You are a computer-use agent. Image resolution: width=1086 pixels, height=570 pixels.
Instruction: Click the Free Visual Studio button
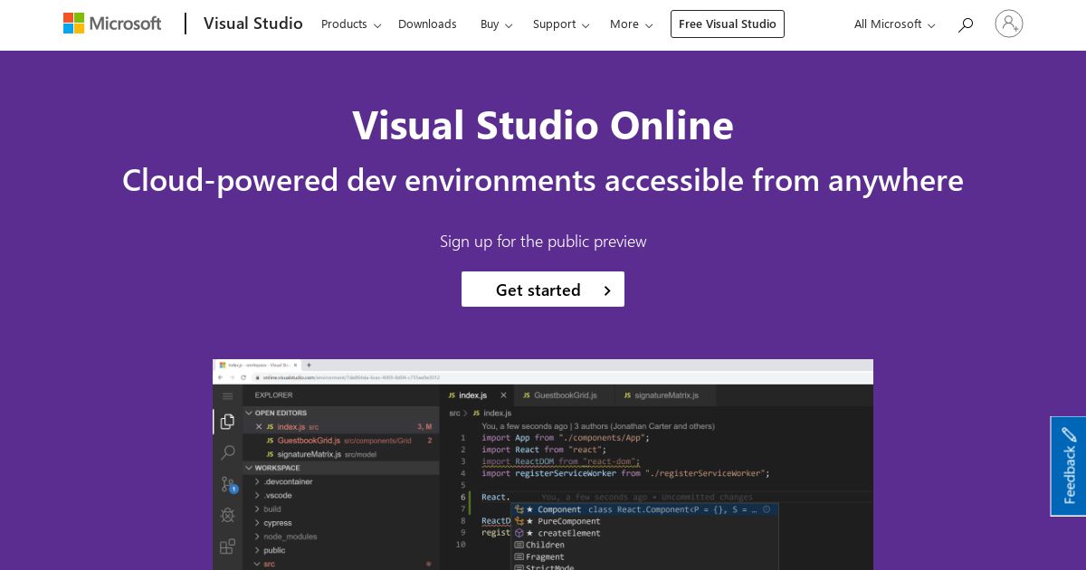click(x=728, y=24)
